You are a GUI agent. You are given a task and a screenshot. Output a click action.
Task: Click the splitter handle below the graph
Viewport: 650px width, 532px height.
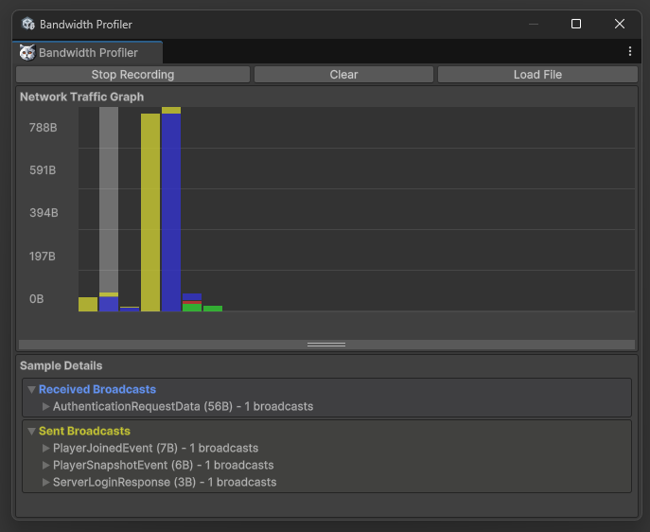(x=326, y=345)
